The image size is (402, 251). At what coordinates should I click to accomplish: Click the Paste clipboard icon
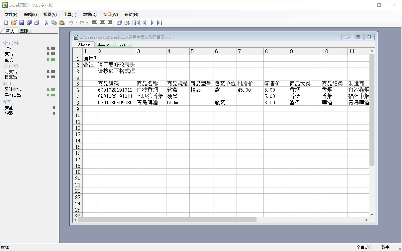pyautogui.click(x=62, y=23)
